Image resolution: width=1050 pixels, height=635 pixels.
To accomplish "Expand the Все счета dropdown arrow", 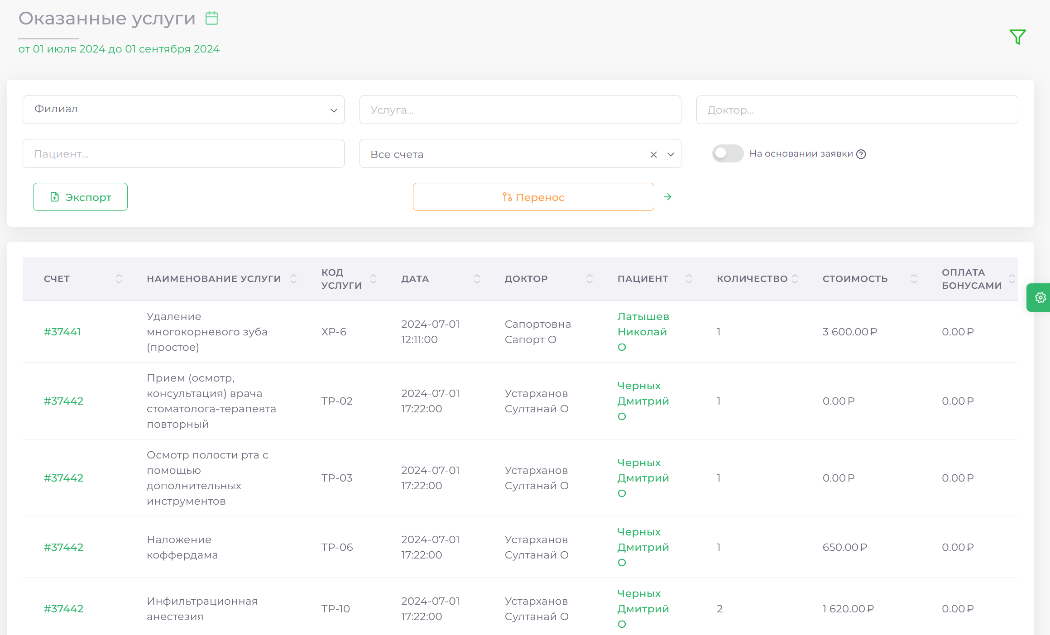I will [671, 154].
